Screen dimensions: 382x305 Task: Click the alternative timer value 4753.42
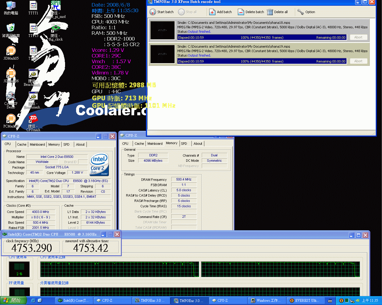(91, 248)
